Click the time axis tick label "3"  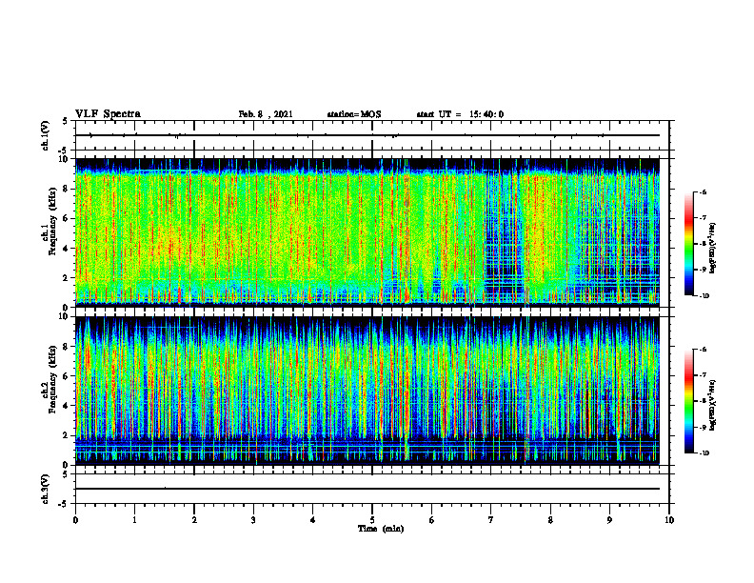point(253,520)
